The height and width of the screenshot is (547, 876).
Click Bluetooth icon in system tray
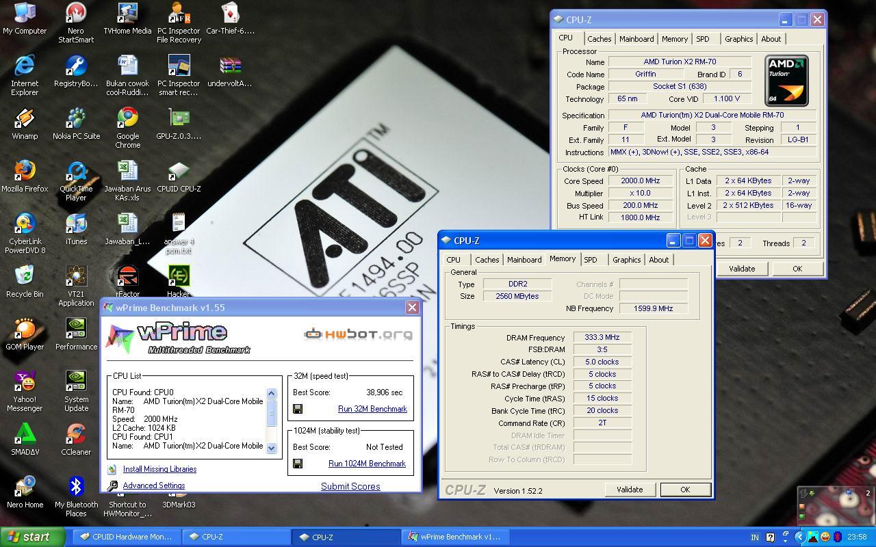point(837,537)
